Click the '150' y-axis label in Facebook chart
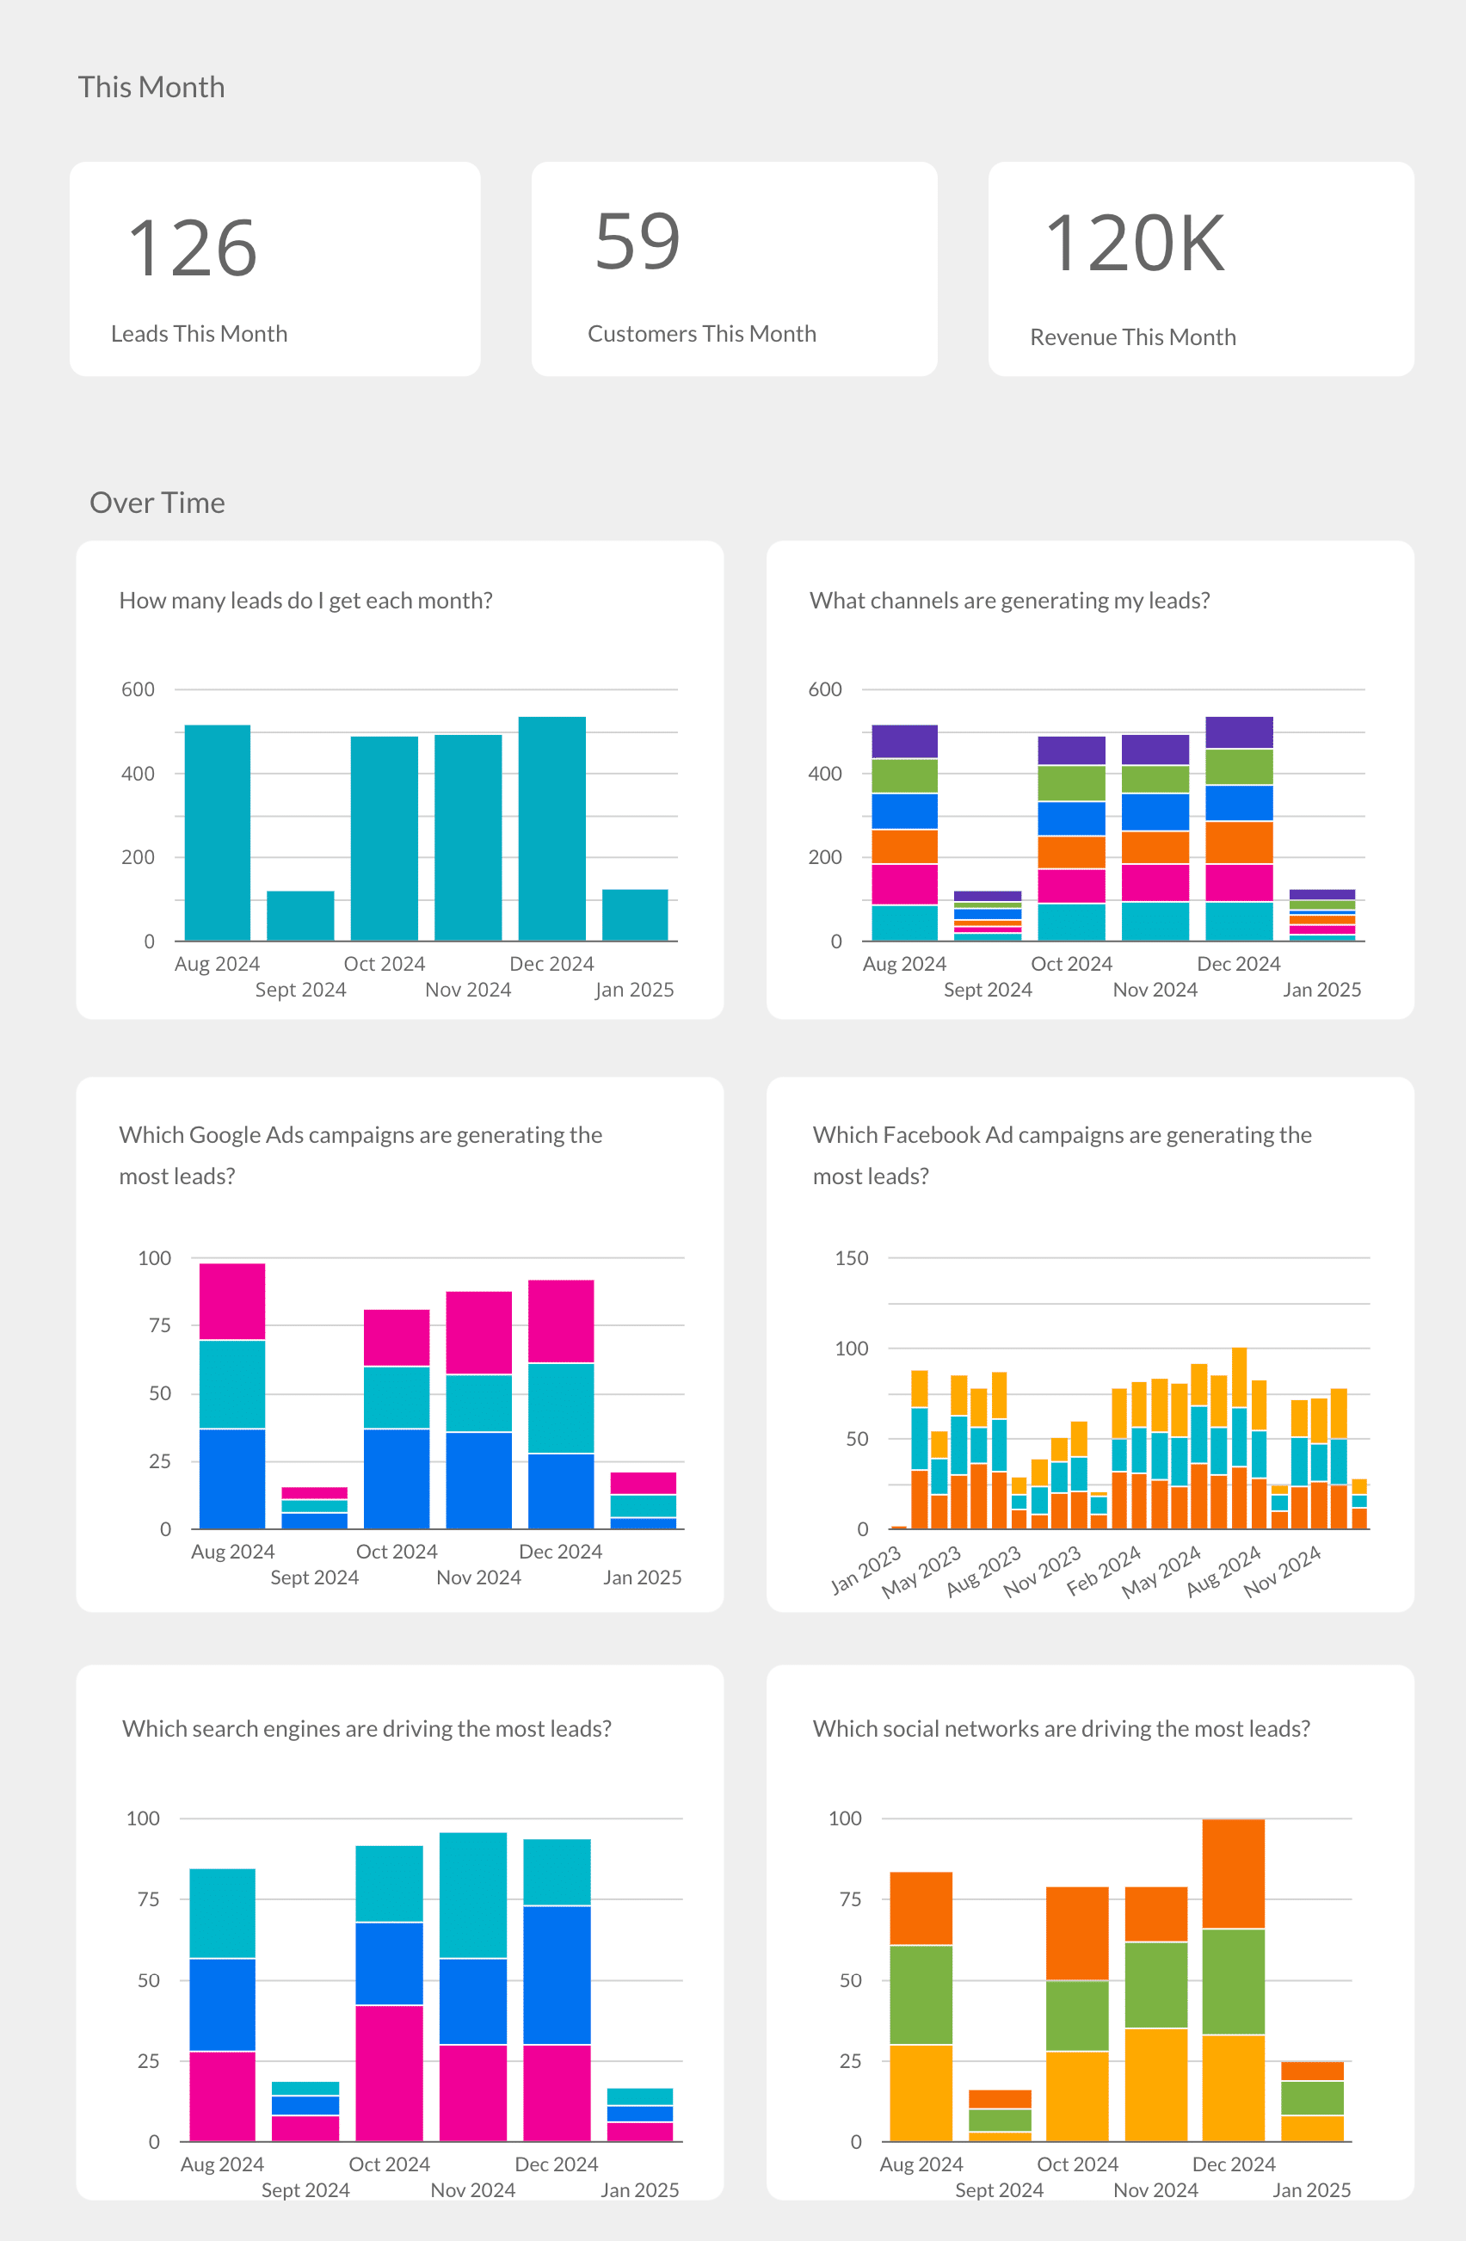Screen dimensions: 1466x2241 coord(851,1258)
